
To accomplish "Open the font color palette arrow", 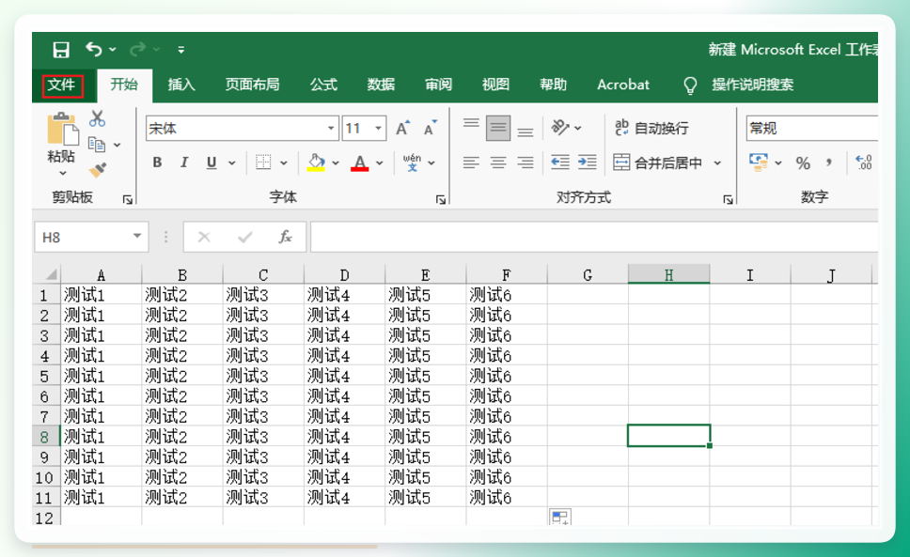I will click(x=380, y=163).
